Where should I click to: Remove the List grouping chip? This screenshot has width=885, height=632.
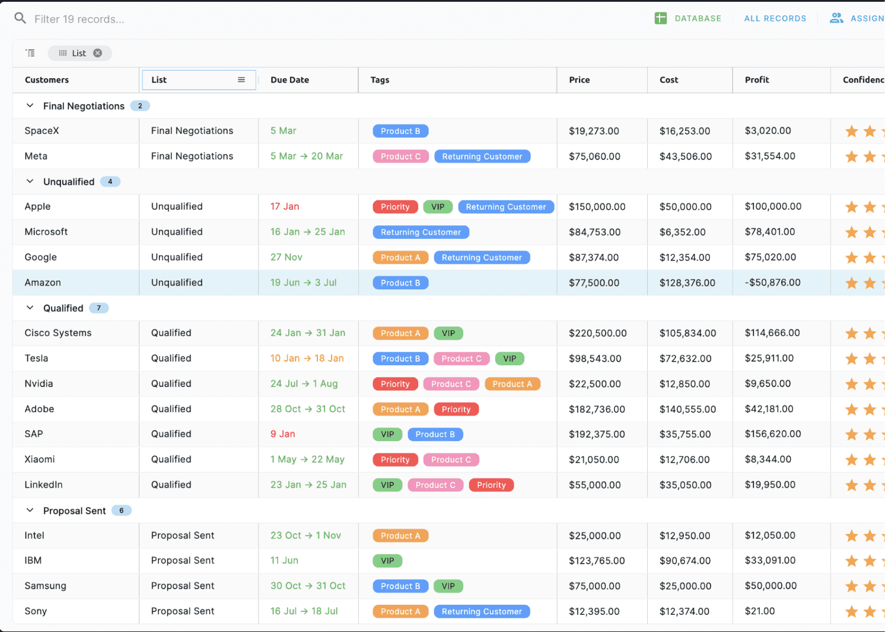click(x=98, y=53)
